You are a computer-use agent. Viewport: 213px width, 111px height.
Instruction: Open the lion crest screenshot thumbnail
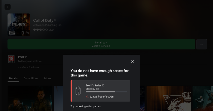pyautogui.click(x=169, y=99)
